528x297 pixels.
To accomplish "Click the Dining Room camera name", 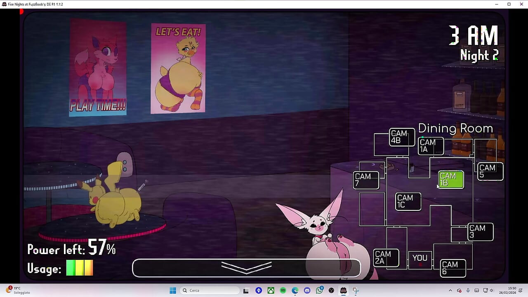I will (455, 128).
